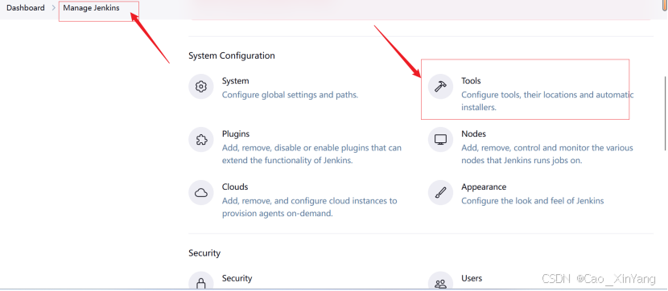
Task: Expand the breadcrumb chevron after Dashboard
Action: click(54, 8)
